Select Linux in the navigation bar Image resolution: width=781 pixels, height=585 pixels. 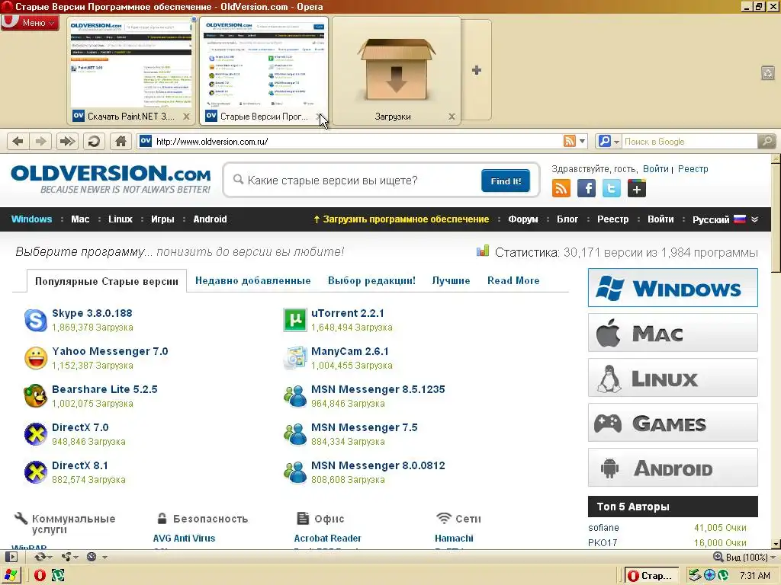click(x=121, y=219)
